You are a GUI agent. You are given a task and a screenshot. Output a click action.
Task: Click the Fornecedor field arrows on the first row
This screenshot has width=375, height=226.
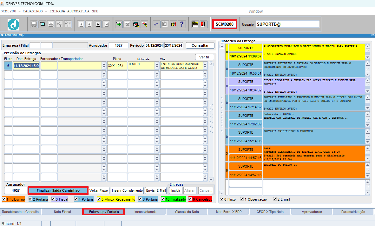tap(104, 65)
